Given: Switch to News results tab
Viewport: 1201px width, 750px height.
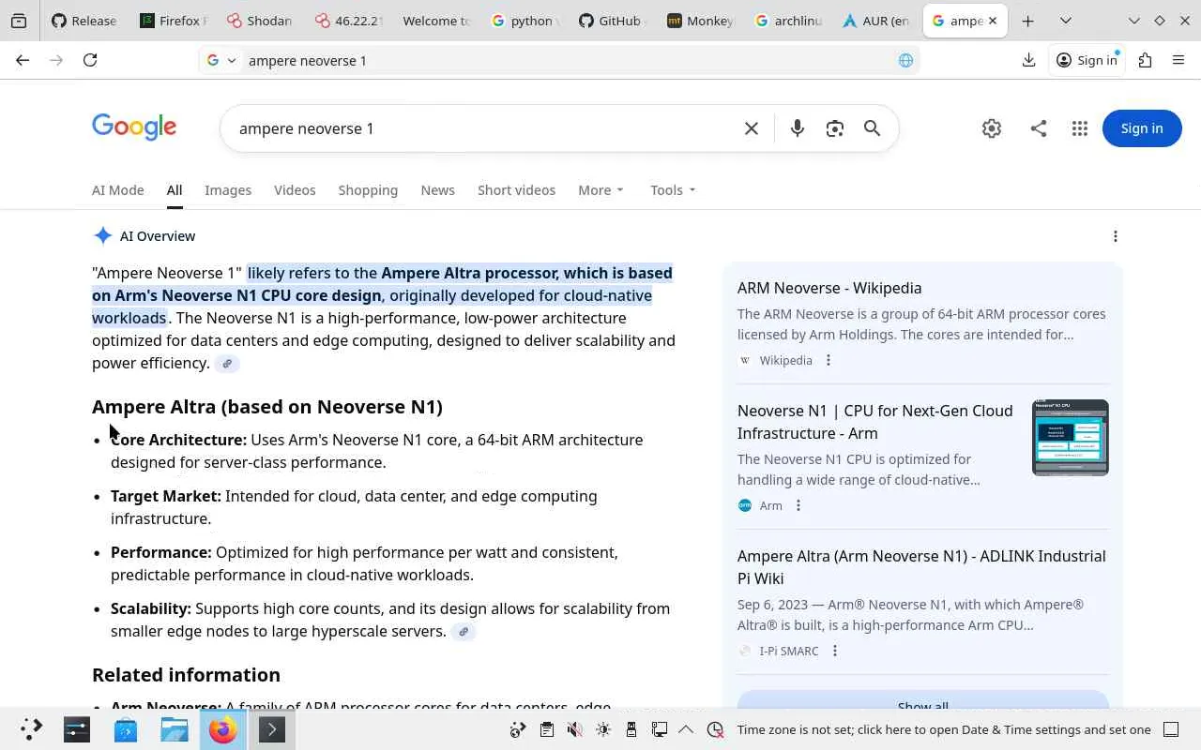Looking at the screenshot, I should pos(438,190).
